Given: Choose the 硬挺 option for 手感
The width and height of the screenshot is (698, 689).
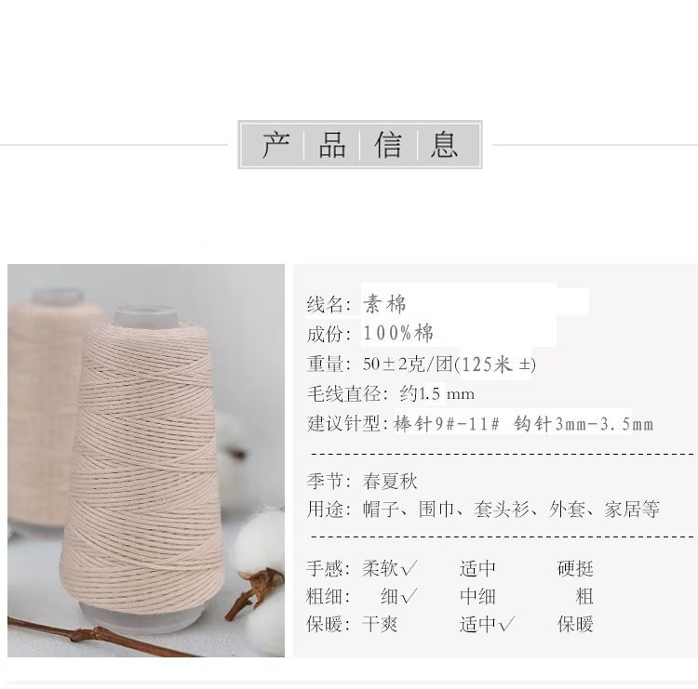Looking at the screenshot, I should click(x=575, y=568).
